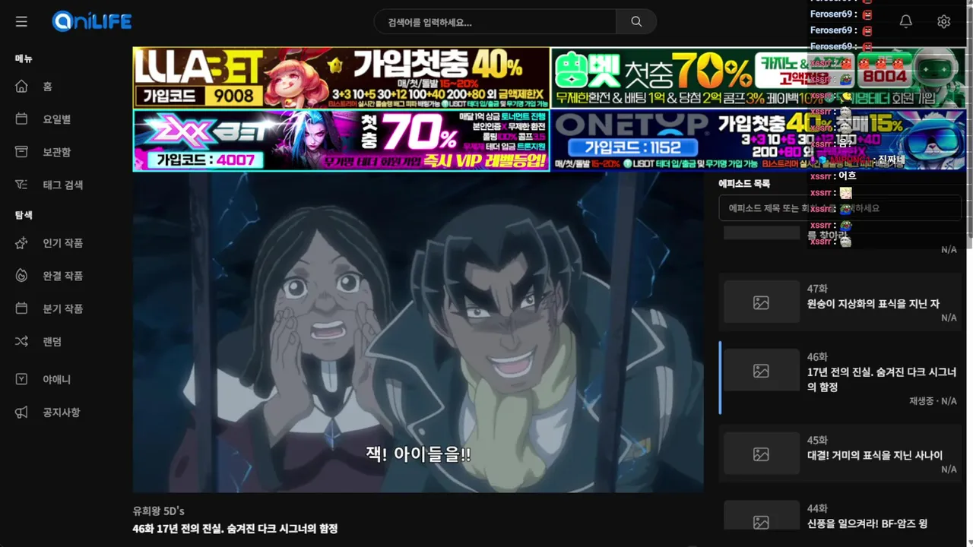
Task: Focus the 검색어를 입력하세요 search field
Action: click(495, 21)
